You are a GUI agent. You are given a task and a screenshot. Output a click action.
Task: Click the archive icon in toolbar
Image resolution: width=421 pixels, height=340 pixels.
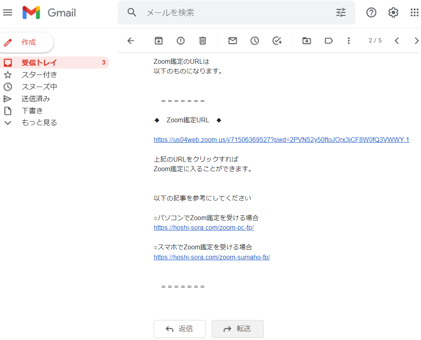point(159,40)
